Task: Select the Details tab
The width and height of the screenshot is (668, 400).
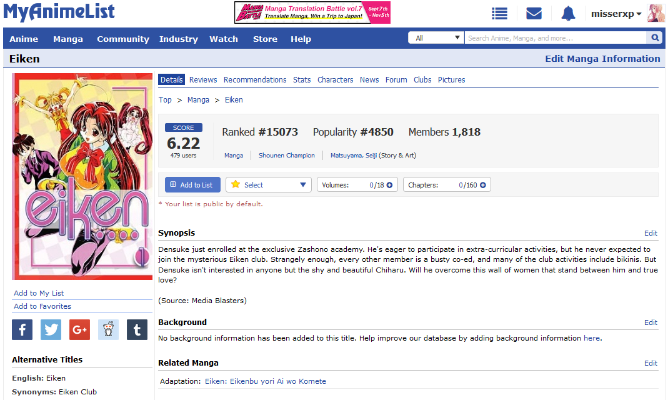Action: (172, 79)
